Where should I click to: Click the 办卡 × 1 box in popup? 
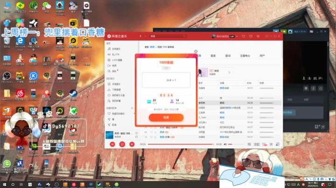pos(166,80)
